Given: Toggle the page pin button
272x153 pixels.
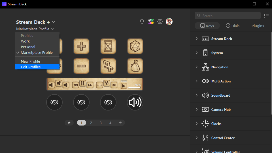Looking at the screenshot, I should click(x=69, y=123).
